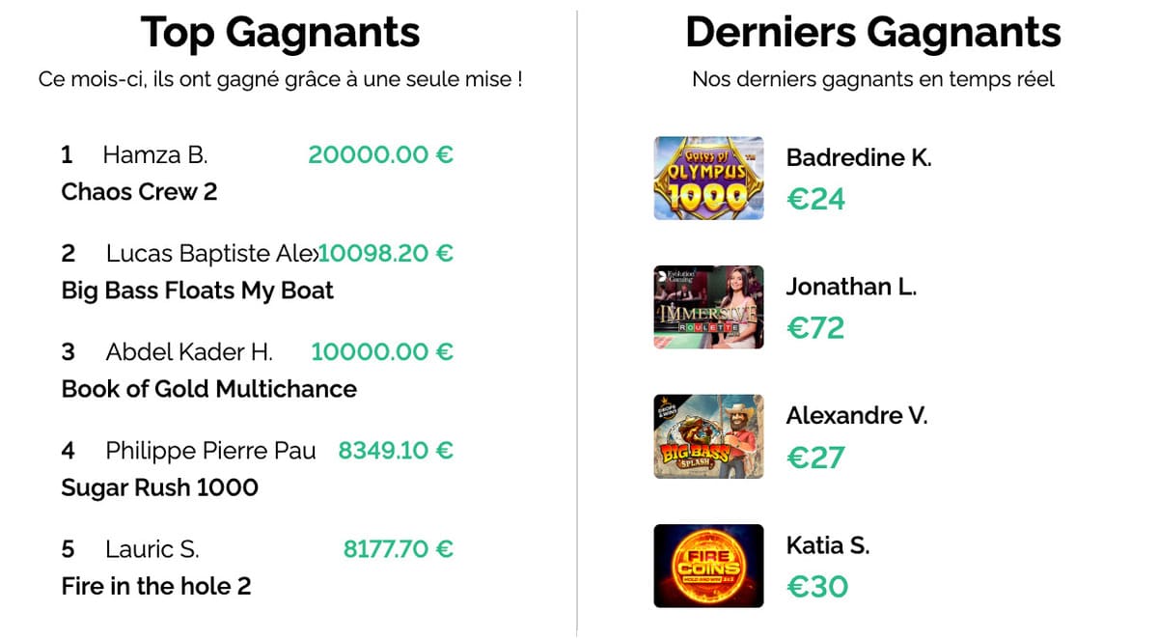Image resolution: width=1158 pixels, height=639 pixels.
Task: Select Book of Gold Multichance title
Action: coord(208,389)
